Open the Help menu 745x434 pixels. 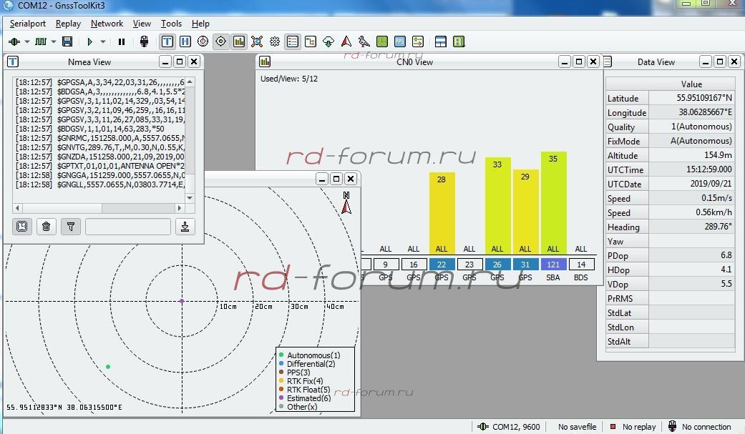[200, 24]
